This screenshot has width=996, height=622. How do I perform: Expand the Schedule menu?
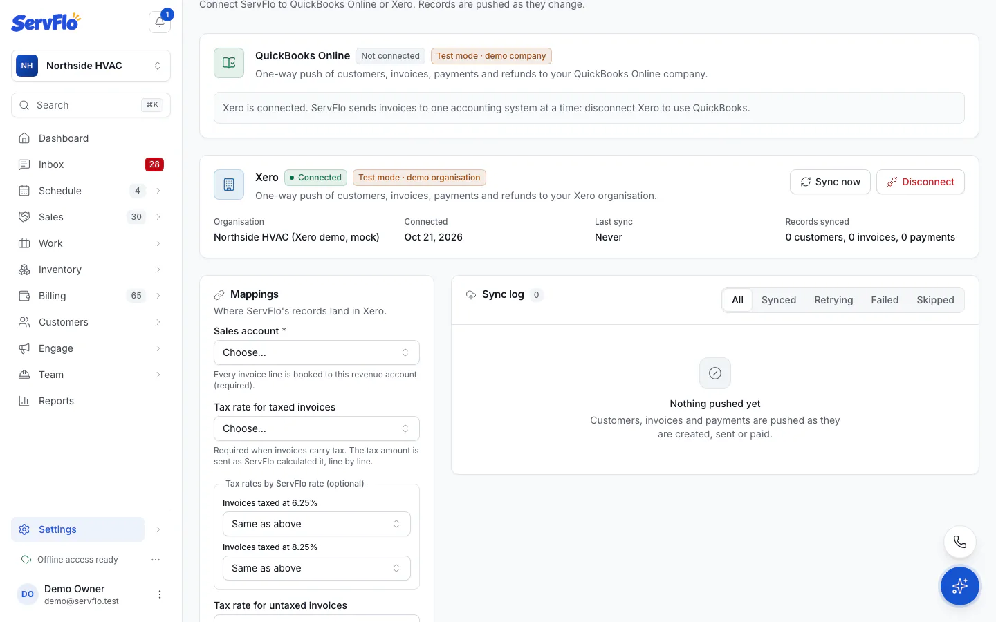tap(158, 191)
